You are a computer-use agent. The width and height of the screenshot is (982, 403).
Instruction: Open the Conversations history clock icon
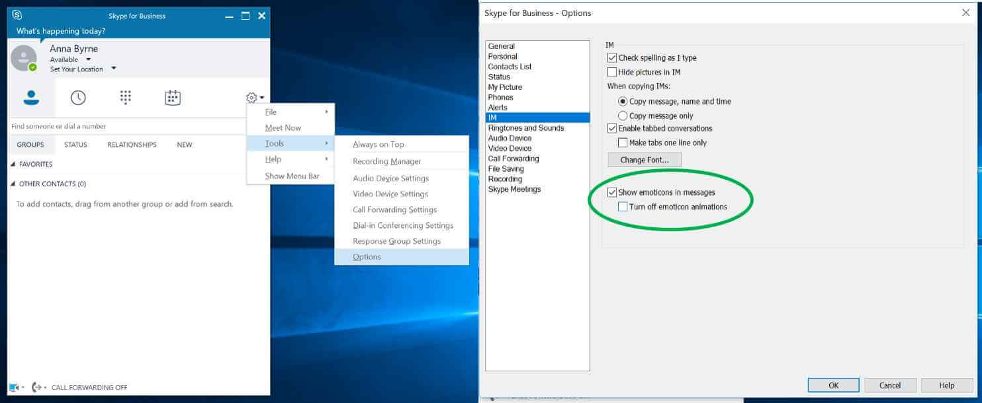tap(78, 98)
